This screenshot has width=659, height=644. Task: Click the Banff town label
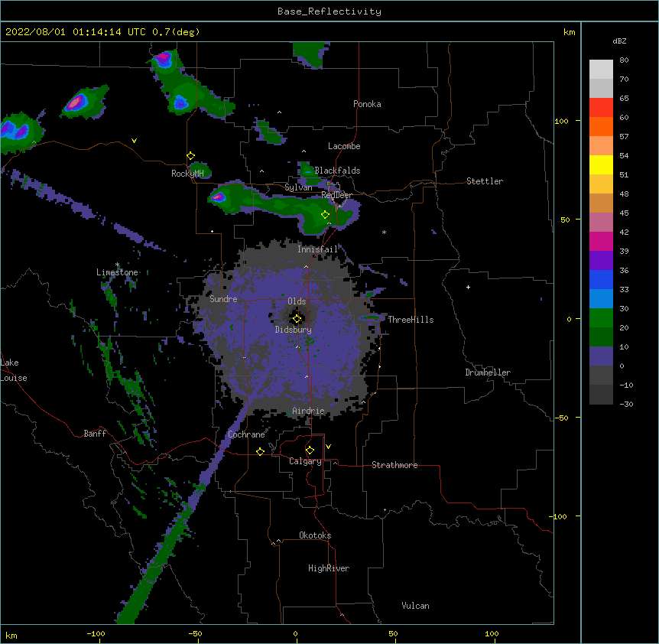click(x=95, y=434)
